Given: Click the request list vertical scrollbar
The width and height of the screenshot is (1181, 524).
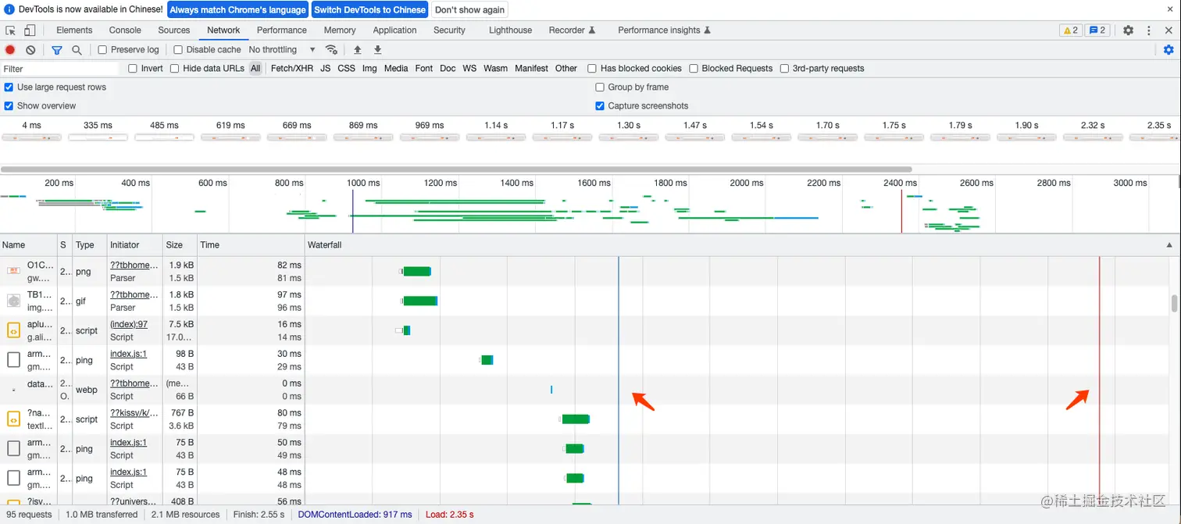Looking at the screenshot, I should (1174, 304).
